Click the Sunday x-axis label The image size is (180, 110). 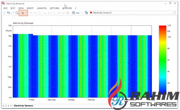click(x=71, y=100)
